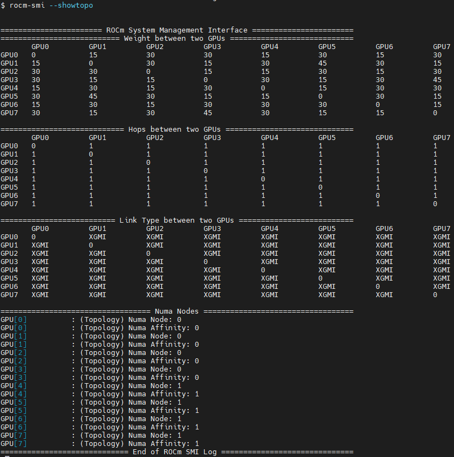Click the Numa Nodes section header
Image resolution: width=454 pixels, height=457 pixels.
click(177, 311)
